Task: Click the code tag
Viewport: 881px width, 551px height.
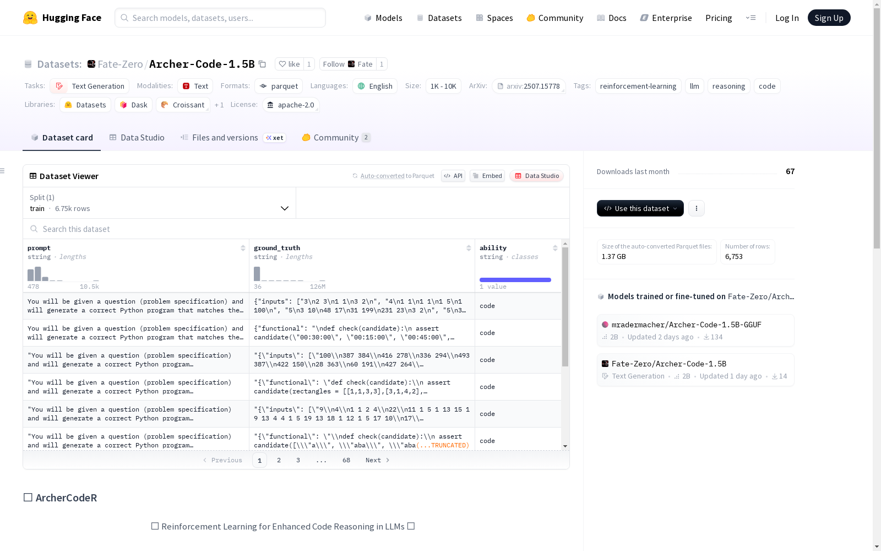Action: tap(767, 86)
